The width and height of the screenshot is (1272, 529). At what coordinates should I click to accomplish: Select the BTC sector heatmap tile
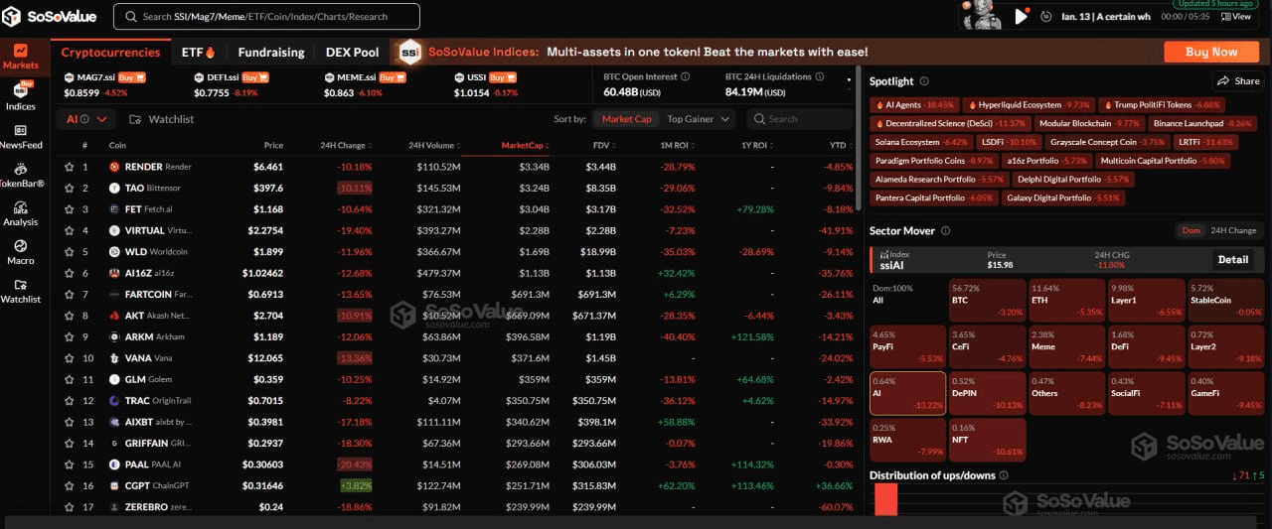[x=987, y=299]
